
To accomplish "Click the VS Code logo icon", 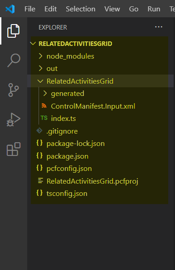I will [x=10, y=9].
